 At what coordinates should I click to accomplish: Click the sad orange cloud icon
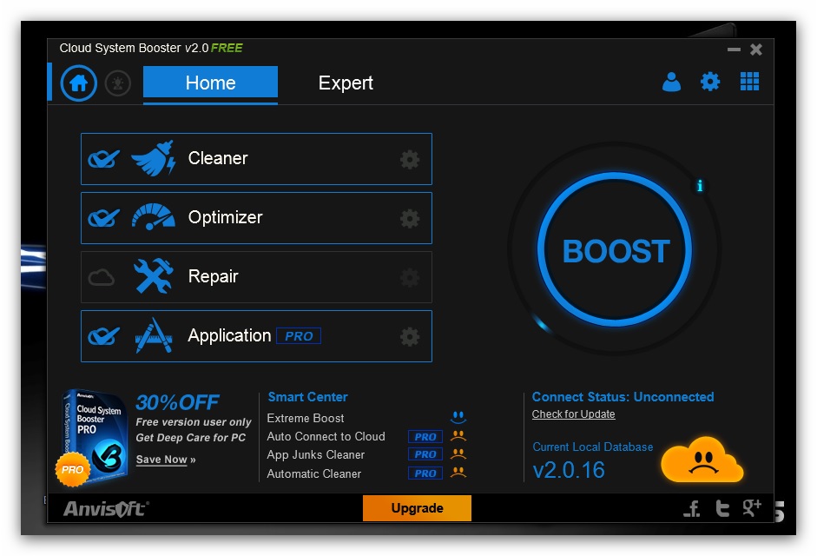pos(702,460)
